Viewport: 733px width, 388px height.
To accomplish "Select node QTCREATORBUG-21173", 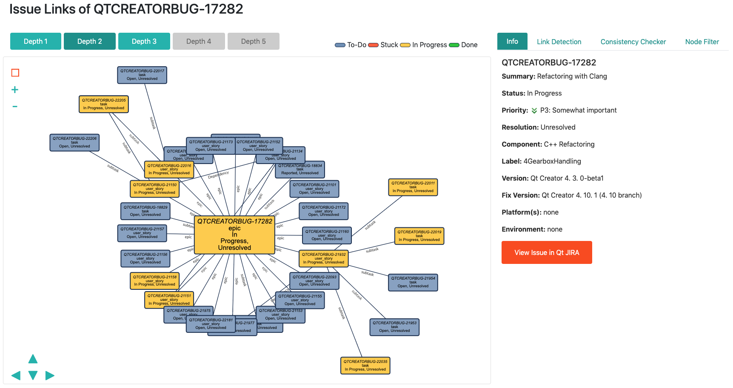I will tap(211, 146).
